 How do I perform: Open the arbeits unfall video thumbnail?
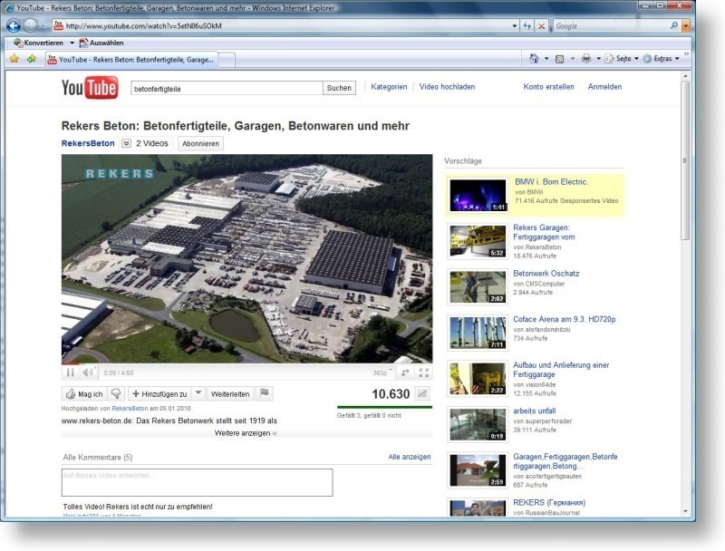[478, 424]
